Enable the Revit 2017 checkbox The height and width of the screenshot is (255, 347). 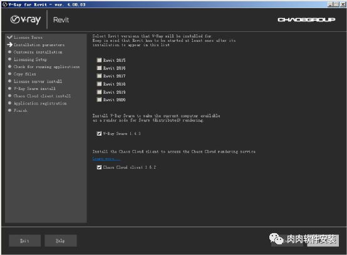pos(99,76)
